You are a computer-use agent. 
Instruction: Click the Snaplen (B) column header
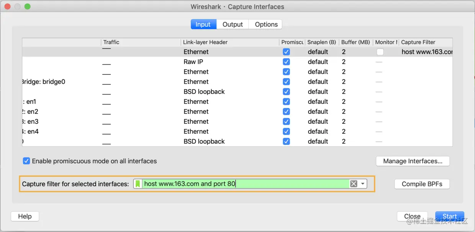pos(322,42)
